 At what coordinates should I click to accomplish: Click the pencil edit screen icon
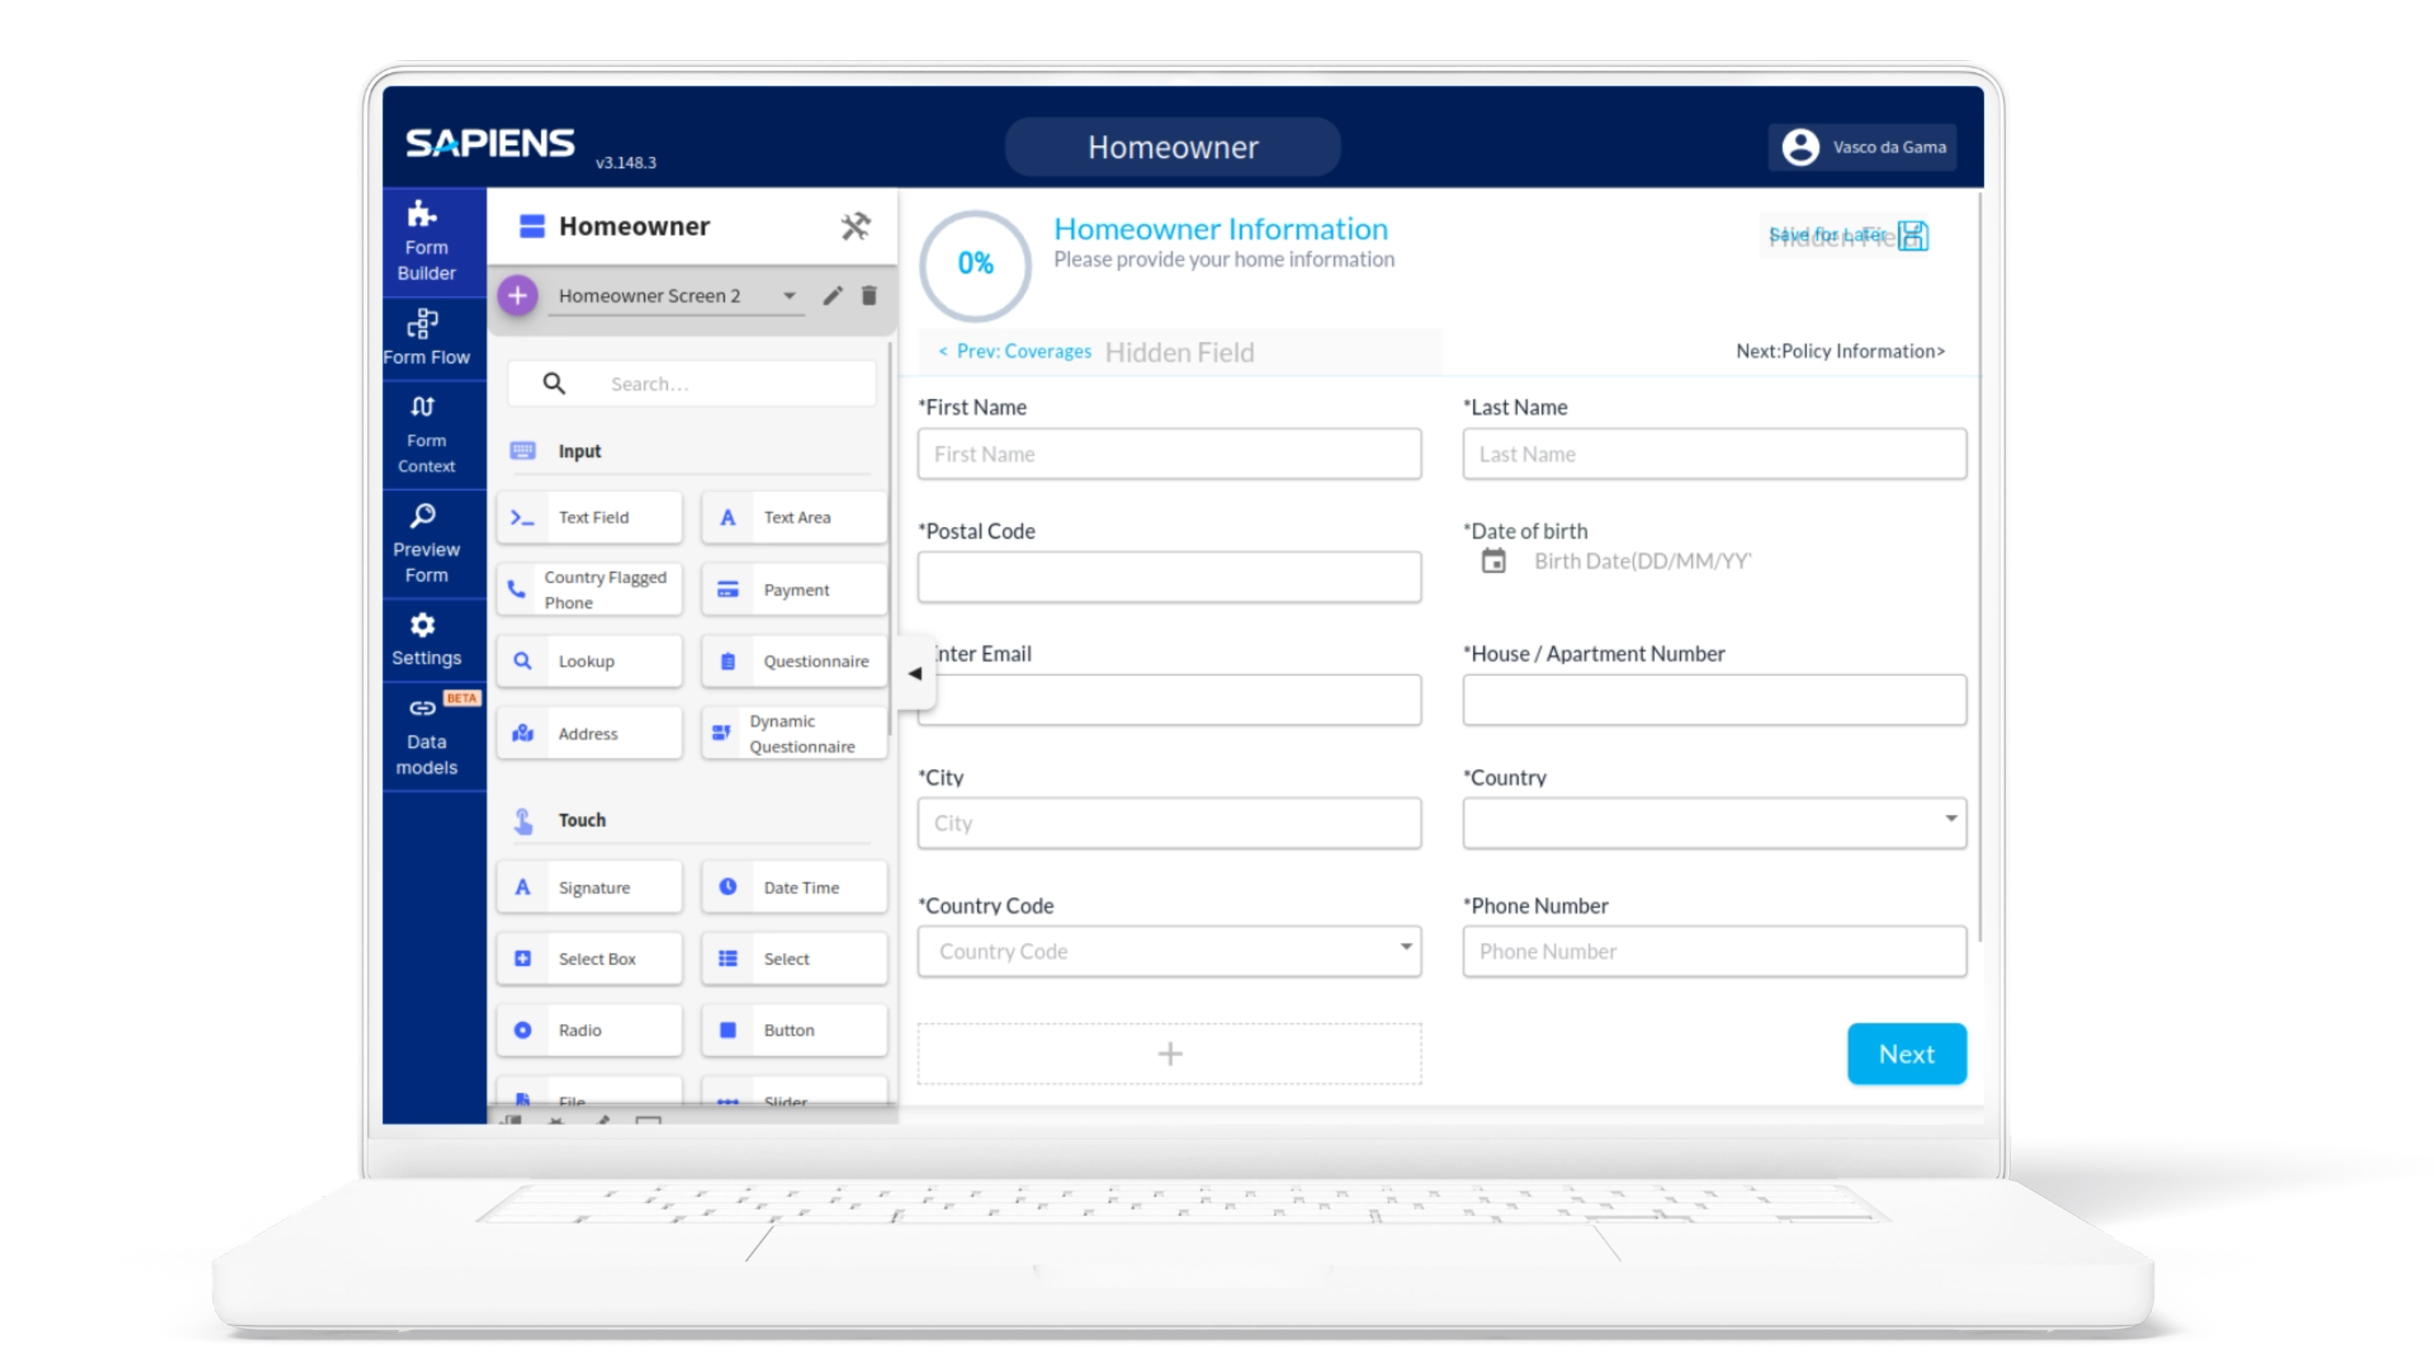(x=832, y=296)
